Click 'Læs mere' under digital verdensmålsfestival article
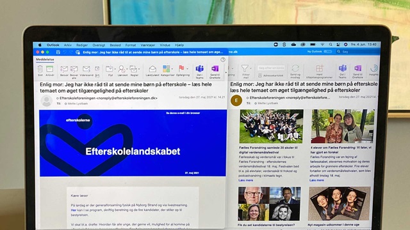This screenshot has height=230, width=410. [246, 180]
